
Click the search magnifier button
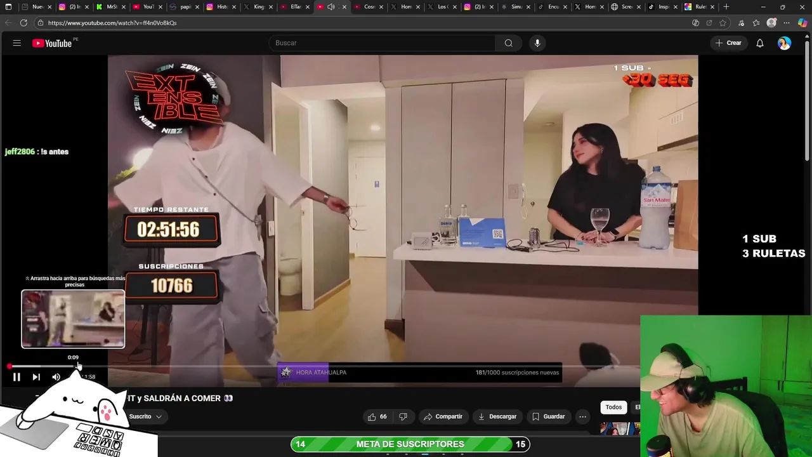pos(508,43)
